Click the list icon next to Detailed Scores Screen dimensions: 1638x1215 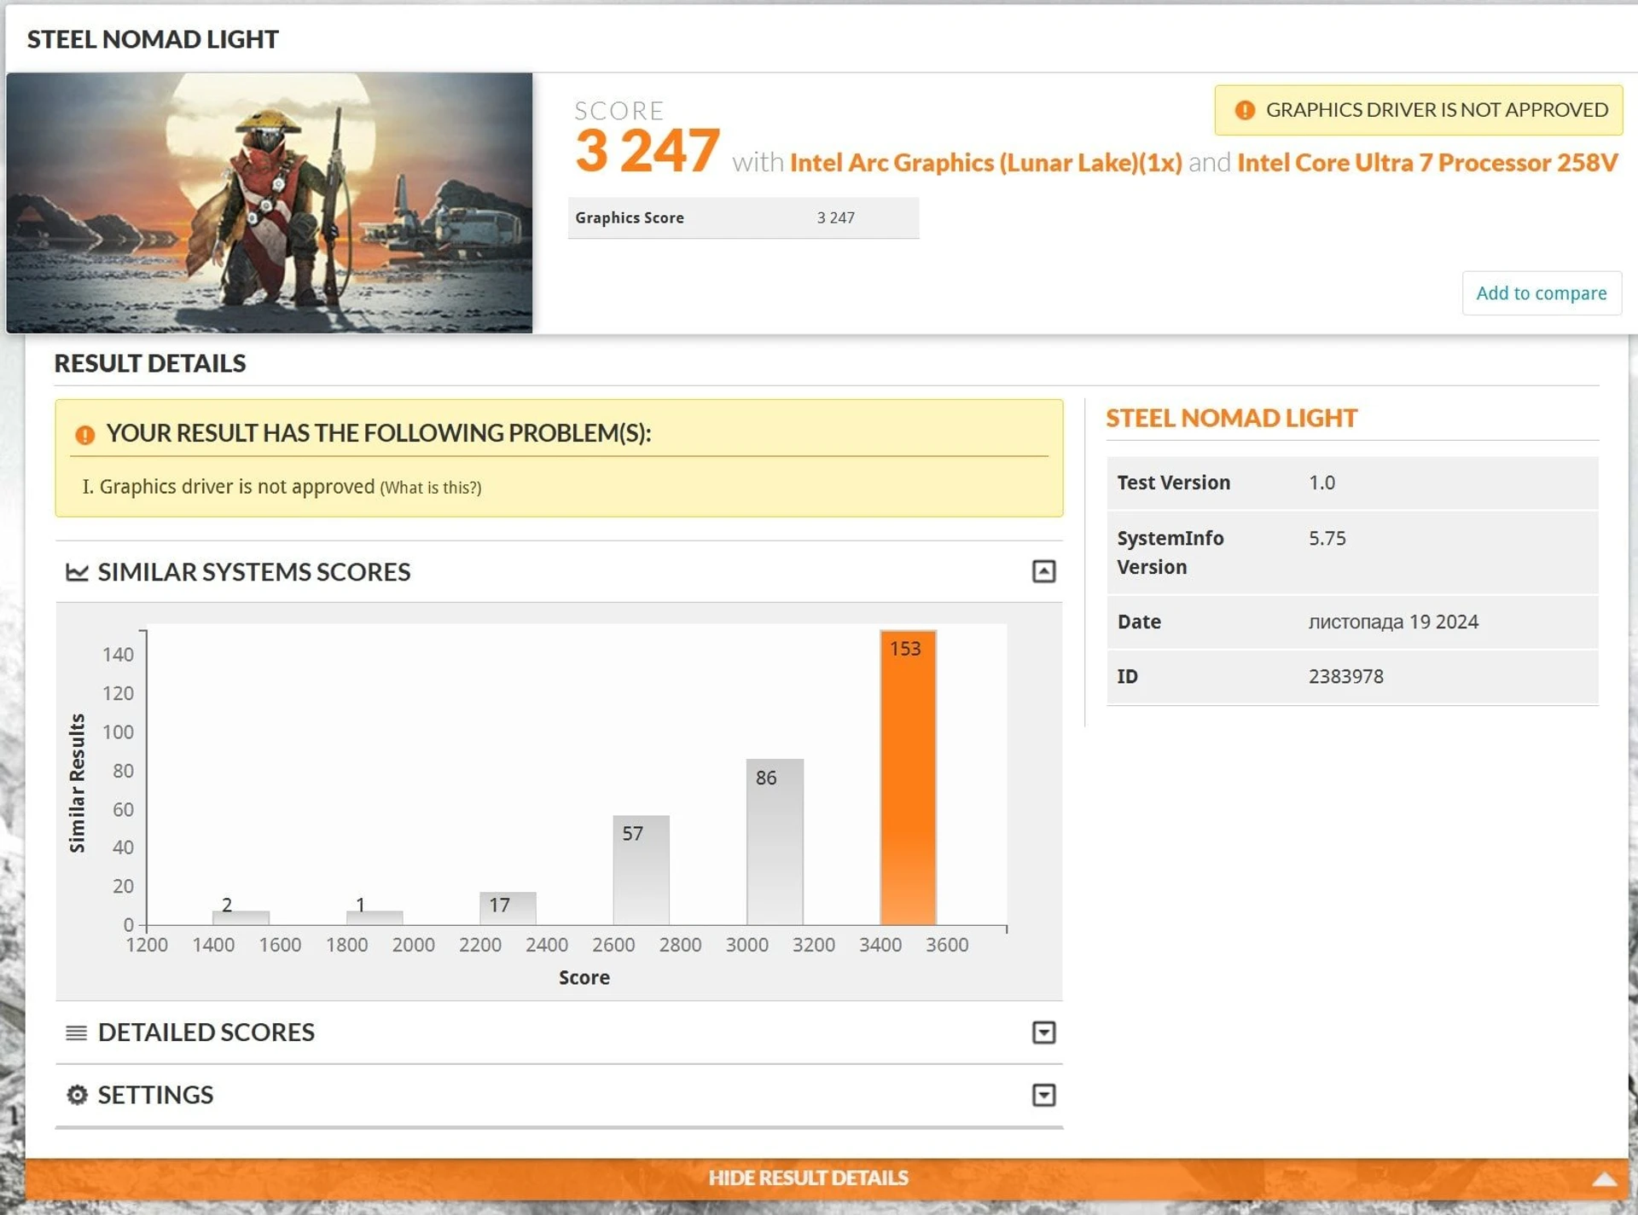coord(76,1033)
